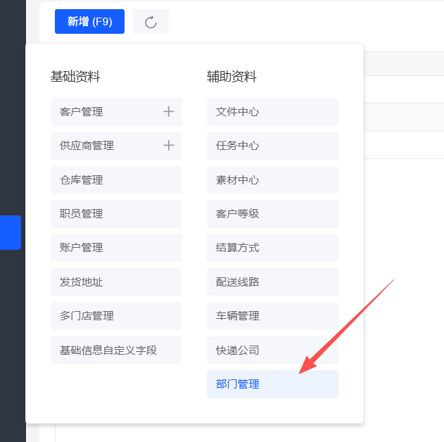Screen dimensions: 444x442
Task: Open 文件中心 under 辅助资料
Action: point(272,112)
